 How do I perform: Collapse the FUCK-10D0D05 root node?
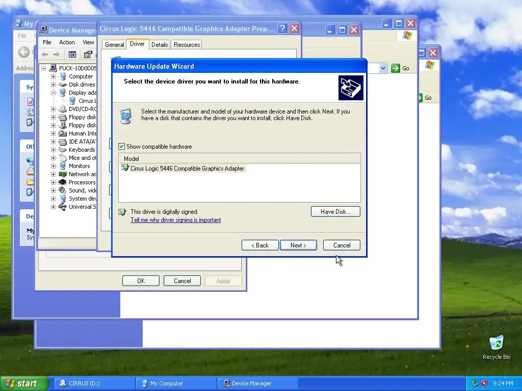tap(44, 69)
